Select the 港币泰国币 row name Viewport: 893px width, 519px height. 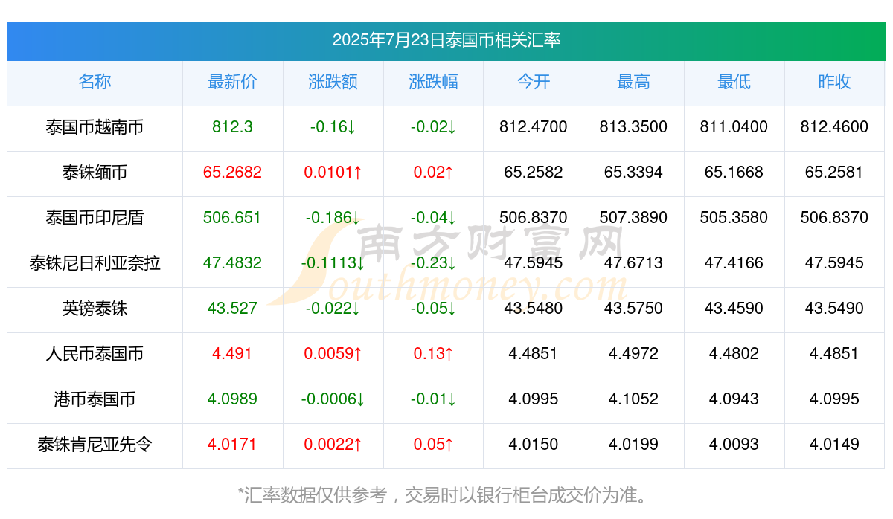click(x=95, y=399)
